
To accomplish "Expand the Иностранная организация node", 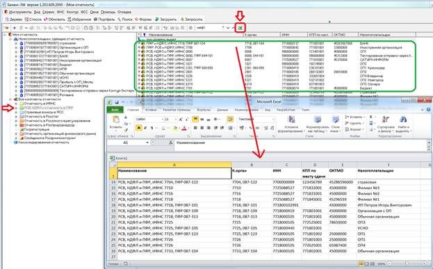I will tap(16, 60).
